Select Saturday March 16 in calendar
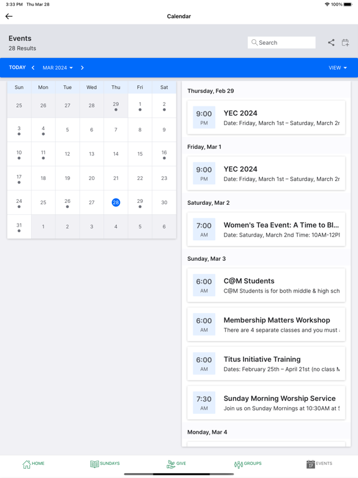Viewport: 358px width, 478px height. click(x=164, y=154)
